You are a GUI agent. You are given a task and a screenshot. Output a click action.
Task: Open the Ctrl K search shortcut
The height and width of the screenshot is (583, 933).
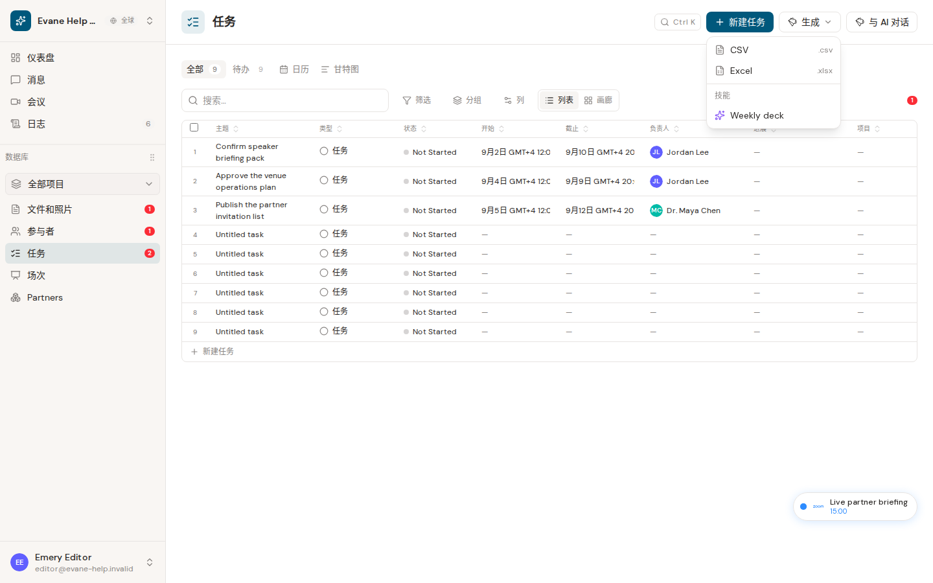[x=678, y=22]
